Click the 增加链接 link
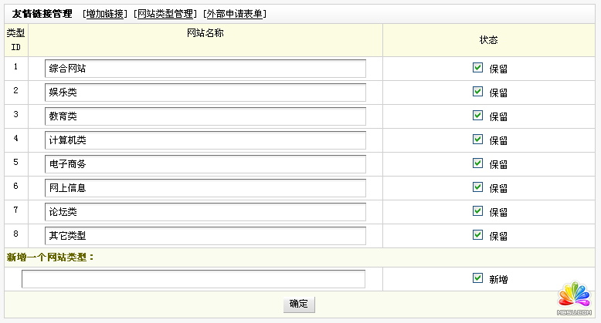This screenshot has height=323, width=601. 106,14
